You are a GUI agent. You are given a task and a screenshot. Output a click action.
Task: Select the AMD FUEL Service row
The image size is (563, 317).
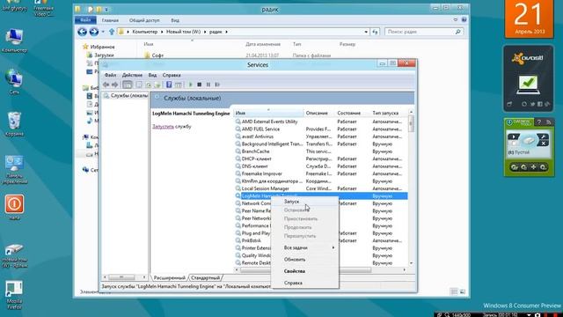click(321, 129)
